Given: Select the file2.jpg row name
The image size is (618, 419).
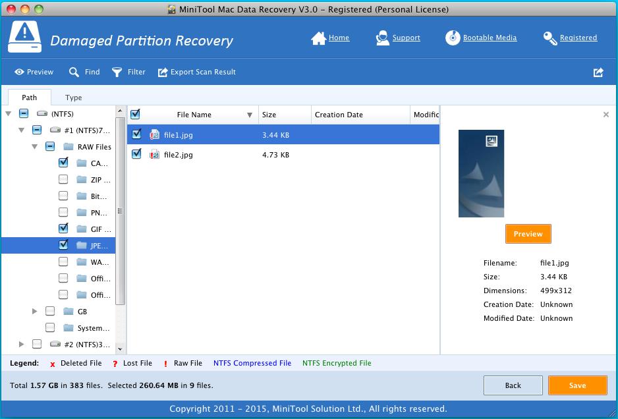Looking at the screenshot, I should point(178,155).
